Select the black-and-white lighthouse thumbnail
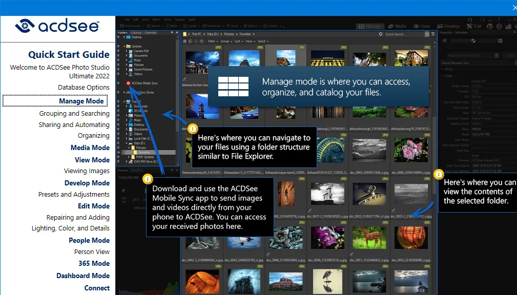This screenshot has height=295, width=517. [x=327, y=194]
